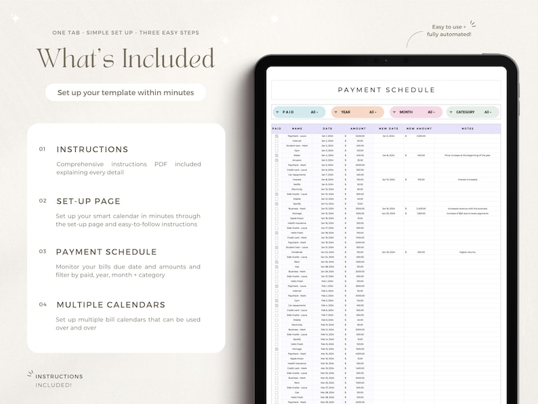Image resolution: width=538 pixels, height=404 pixels.
Task: Click the AMOUNT column header
Action: 358,129
